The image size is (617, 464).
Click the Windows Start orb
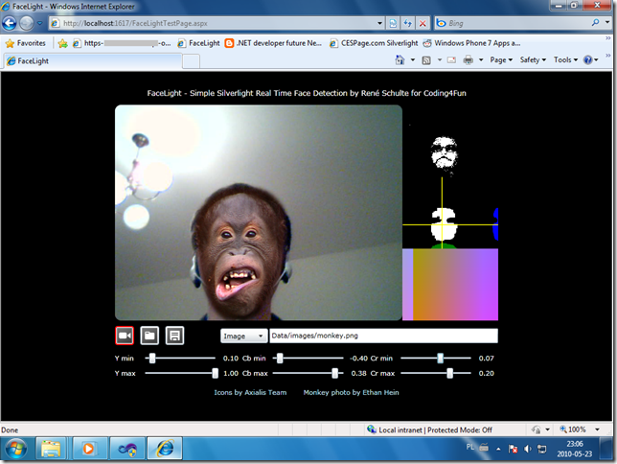point(17,447)
